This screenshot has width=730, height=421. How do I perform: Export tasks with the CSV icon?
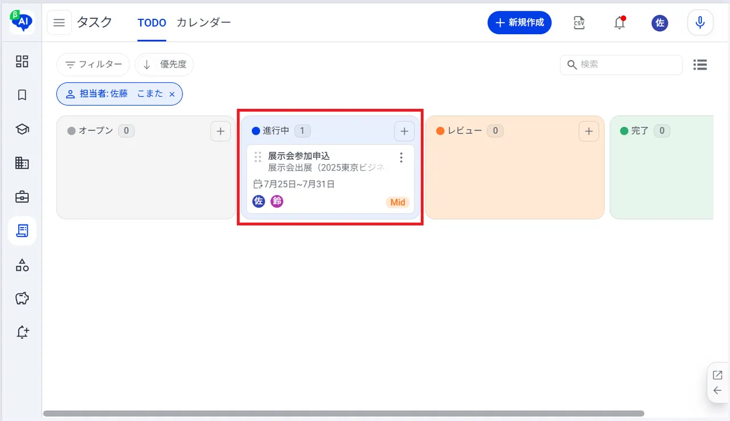point(579,23)
